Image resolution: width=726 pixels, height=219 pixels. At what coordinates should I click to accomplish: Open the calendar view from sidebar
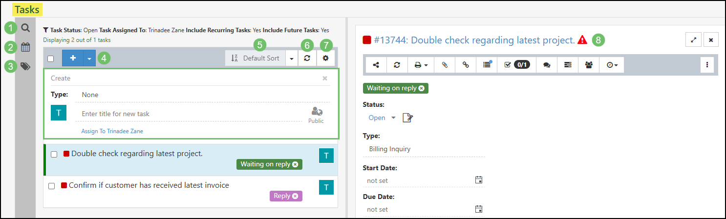(x=25, y=47)
